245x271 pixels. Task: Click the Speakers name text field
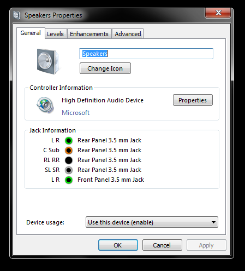[146, 54]
